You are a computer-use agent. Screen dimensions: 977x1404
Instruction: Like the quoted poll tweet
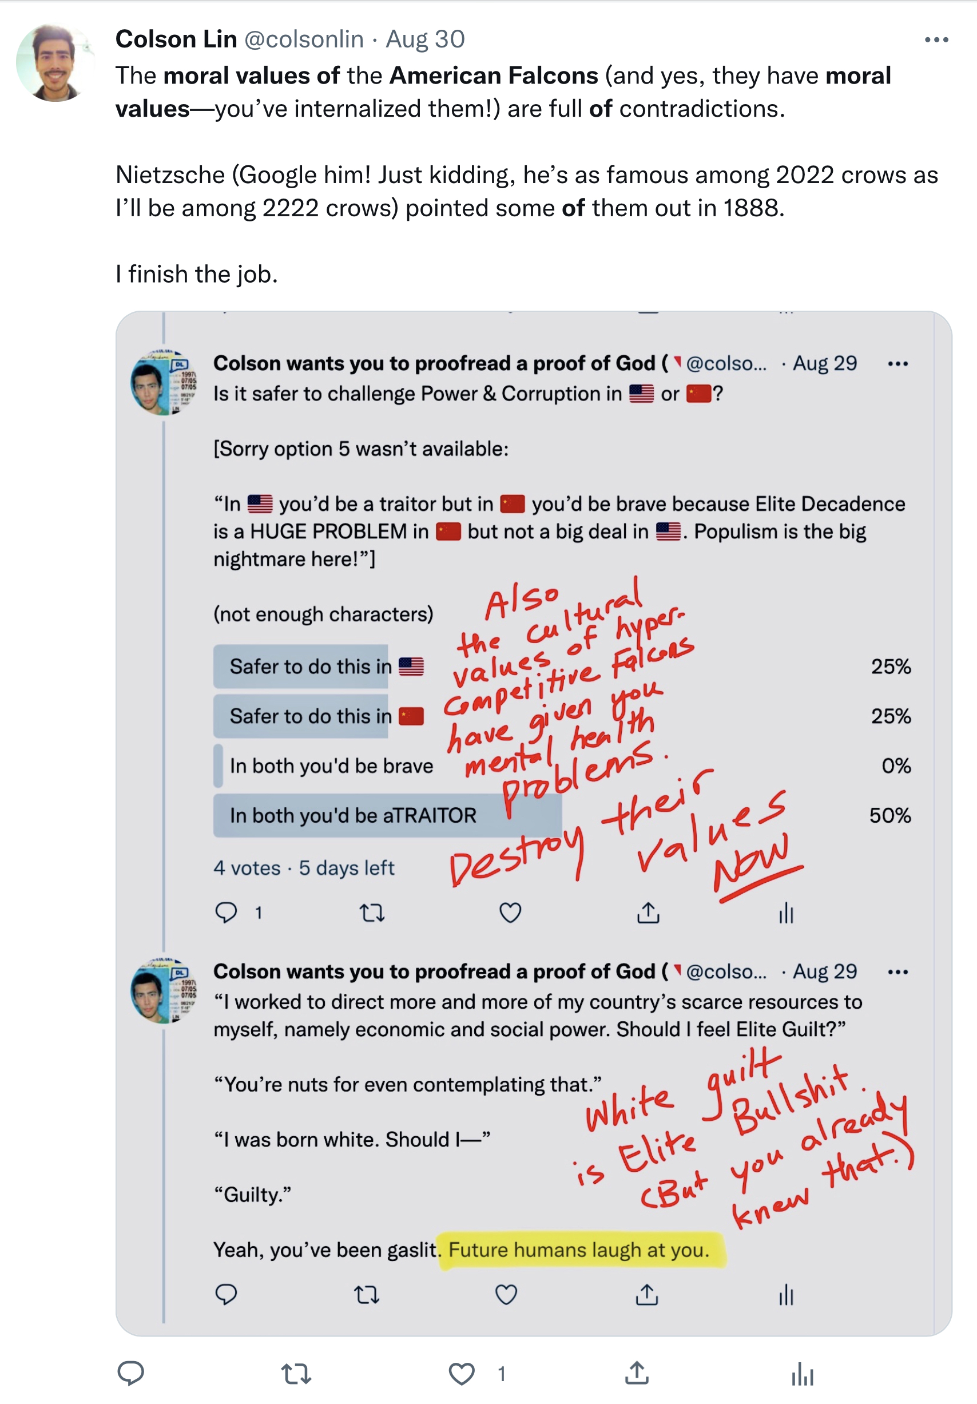(510, 913)
